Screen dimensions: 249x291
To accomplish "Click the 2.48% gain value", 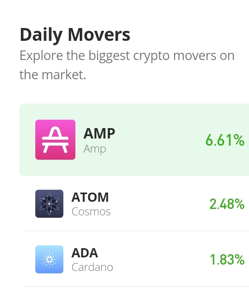I will pyautogui.click(x=227, y=204).
